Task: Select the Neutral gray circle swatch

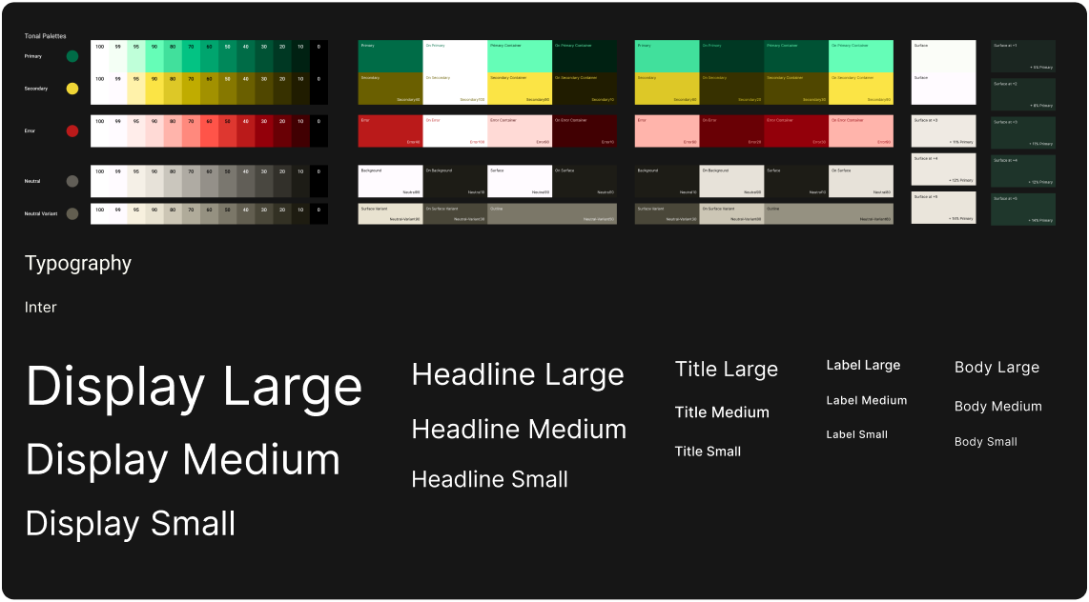Action: pyautogui.click(x=72, y=181)
